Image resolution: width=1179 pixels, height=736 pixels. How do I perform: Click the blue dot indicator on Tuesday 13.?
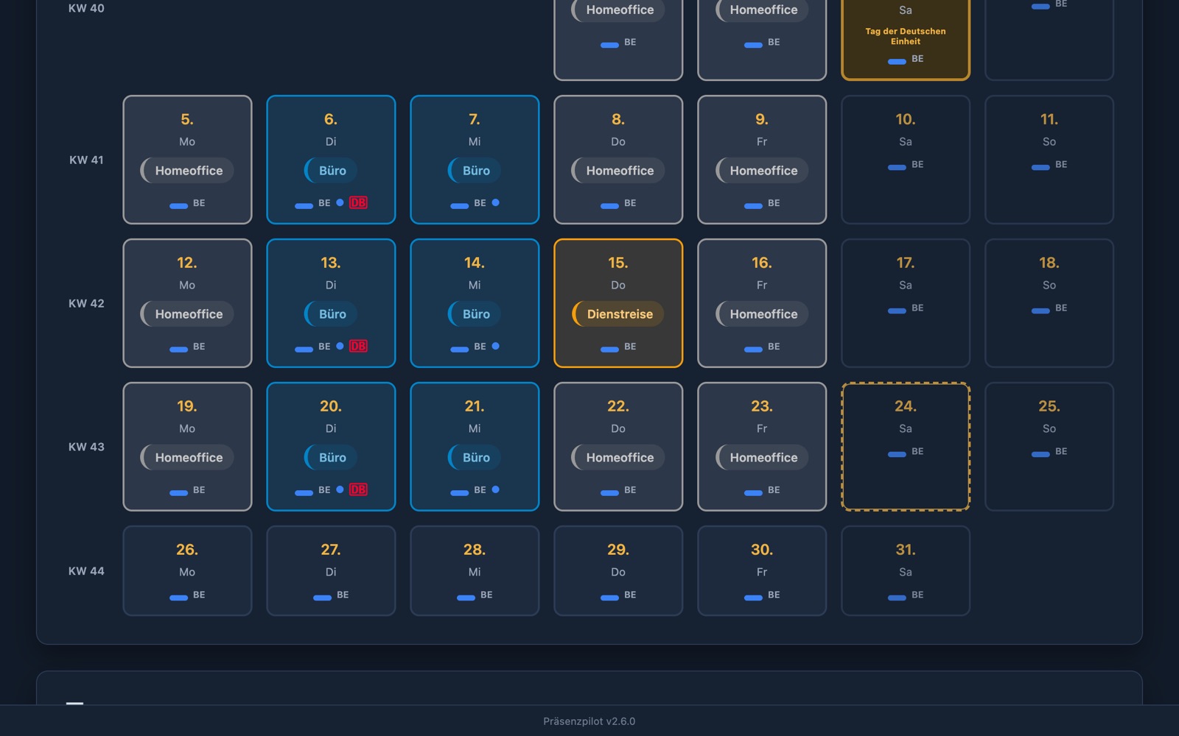coord(340,346)
